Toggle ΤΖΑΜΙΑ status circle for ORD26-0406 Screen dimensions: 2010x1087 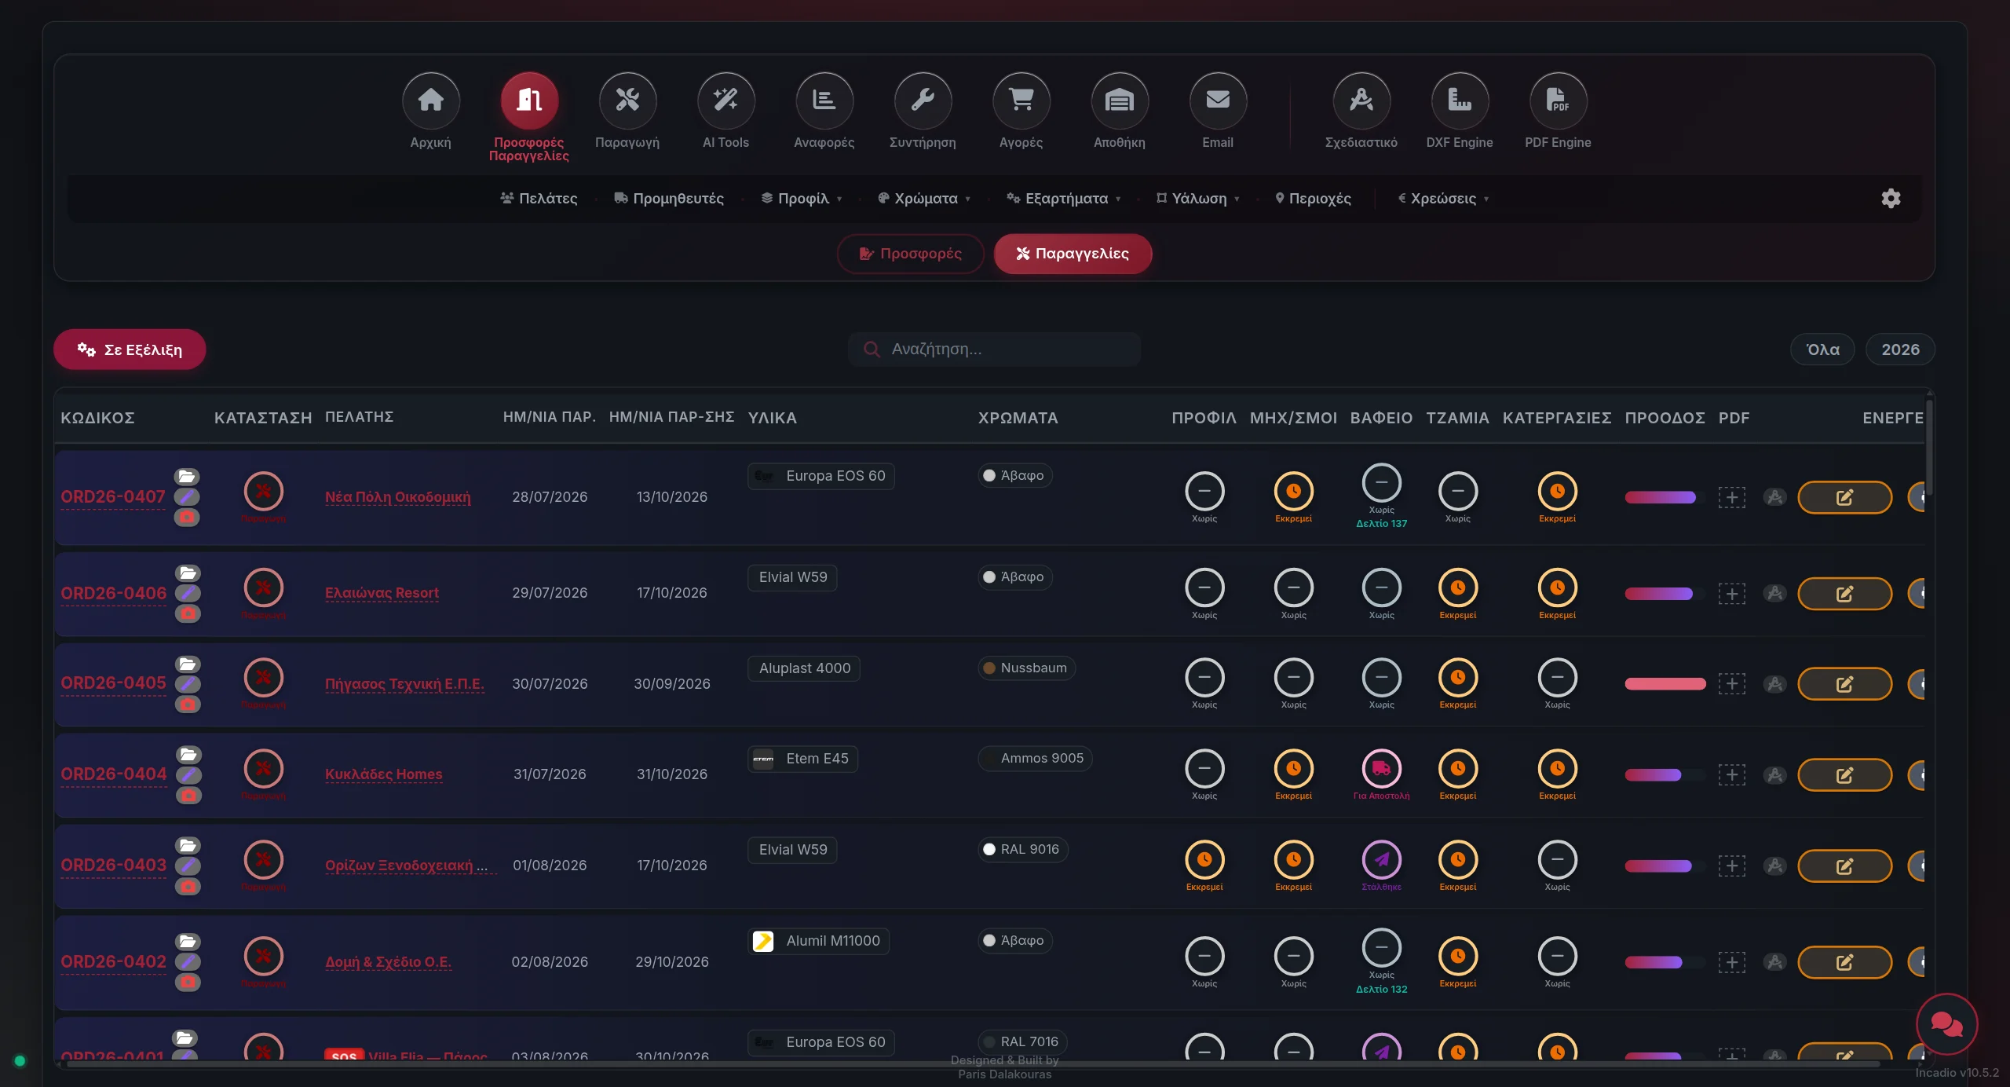point(1457,587)
